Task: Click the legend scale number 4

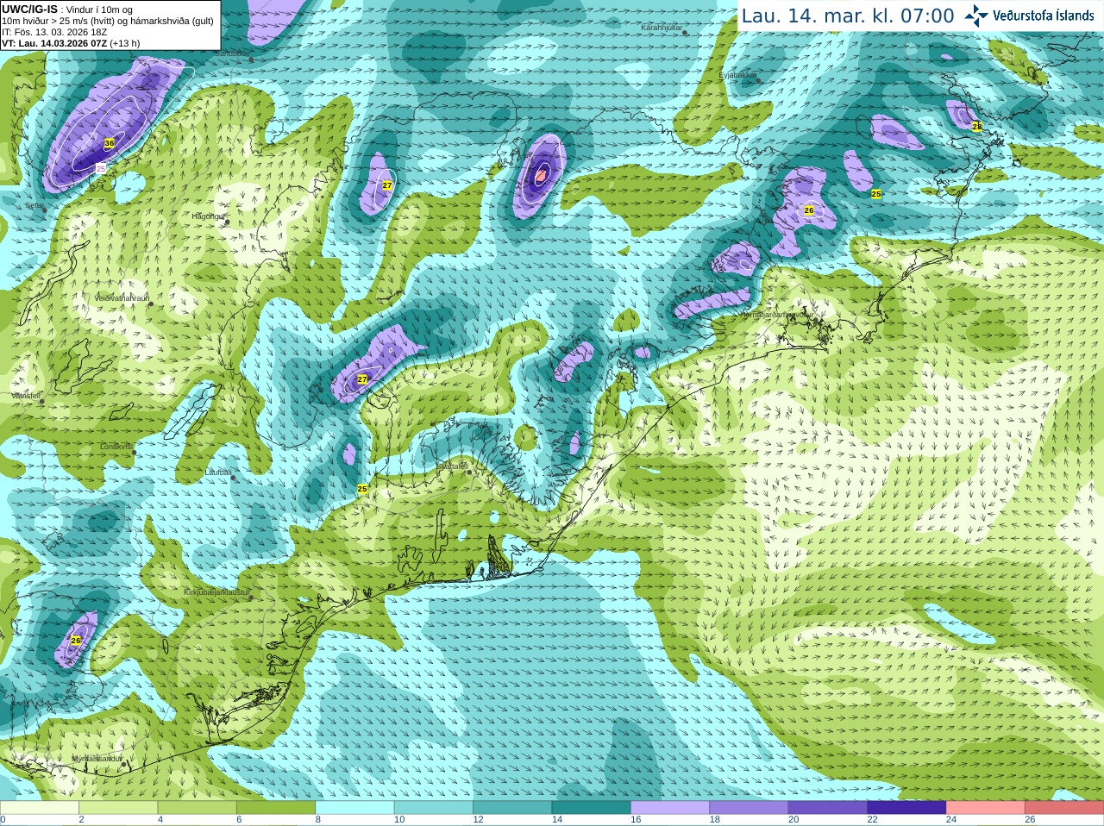Action: click(x=160, y=820)
